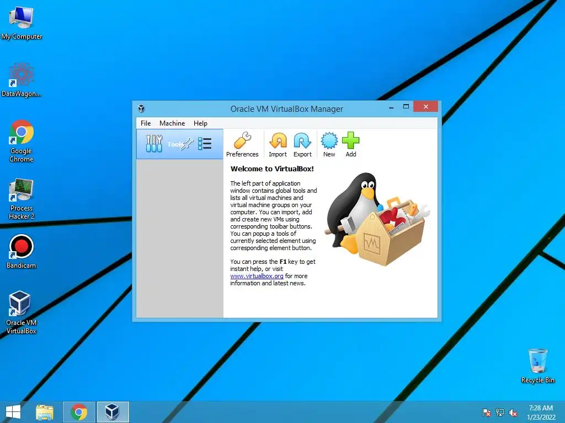This screenshot has width=565, height=423.
Task: Click the network tray icon
Action: (x=500, y=413)
